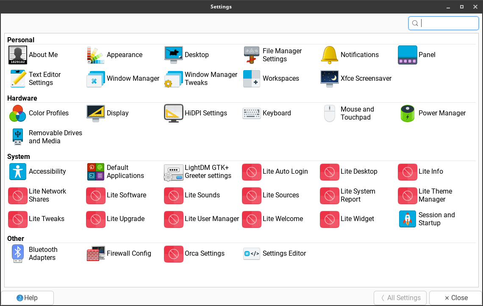
Task: Open the Panel settings
Action: pos(407,55)
